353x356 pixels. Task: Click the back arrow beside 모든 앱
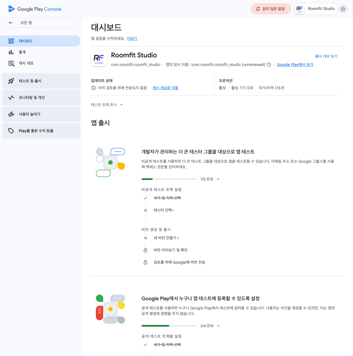pos(11,23)
